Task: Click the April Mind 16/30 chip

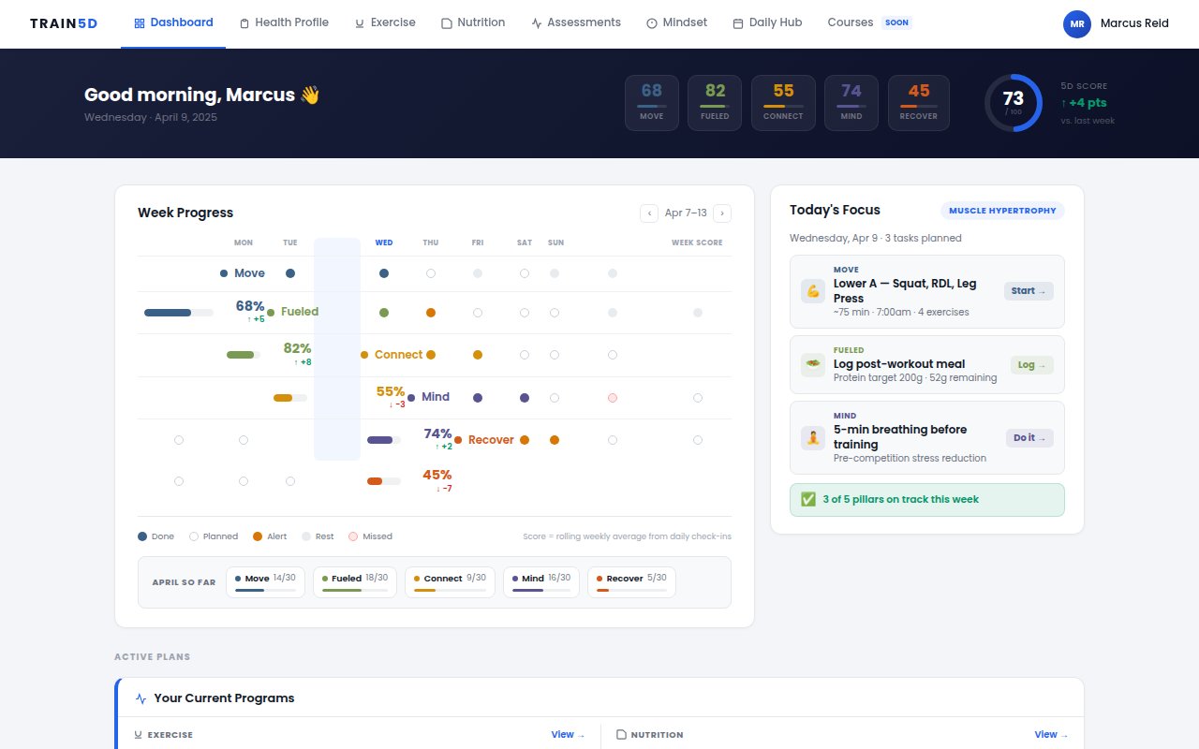Action: 541,582
